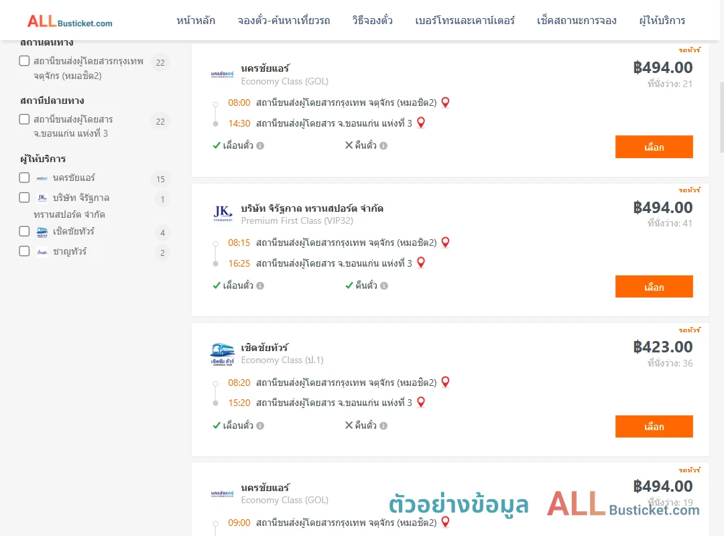The width and height of the screenshot is (724, 536).
Task: Click the 14:30 arrival time
Action: pyautogui.click(x=239, y=123)
